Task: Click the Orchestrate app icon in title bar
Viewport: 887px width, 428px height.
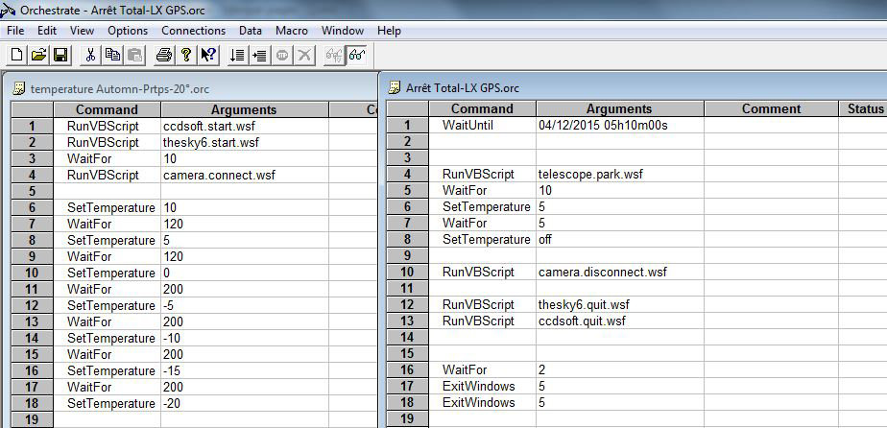Action: tap(8, 10)
